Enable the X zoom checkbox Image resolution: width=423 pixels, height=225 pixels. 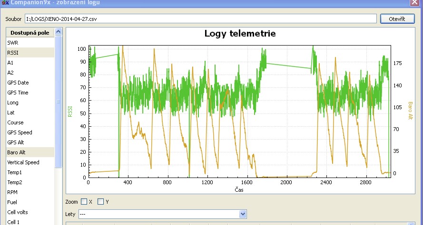84,202
